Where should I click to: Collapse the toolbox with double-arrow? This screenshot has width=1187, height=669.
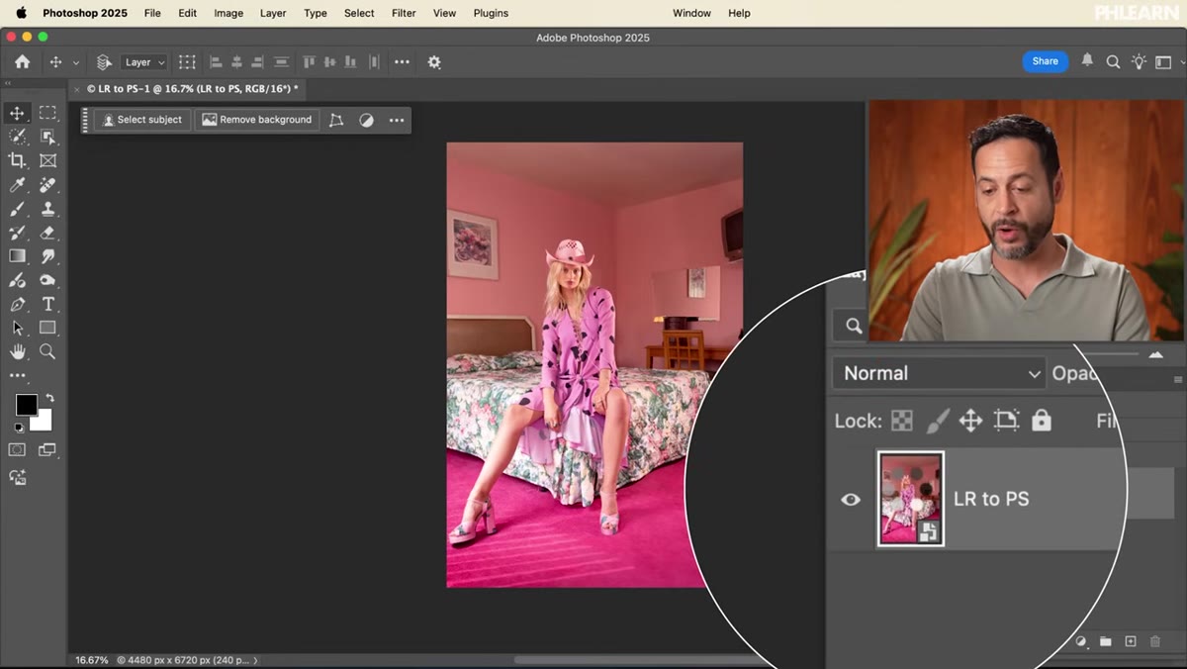pyautogui.click(x=9, y=84)
